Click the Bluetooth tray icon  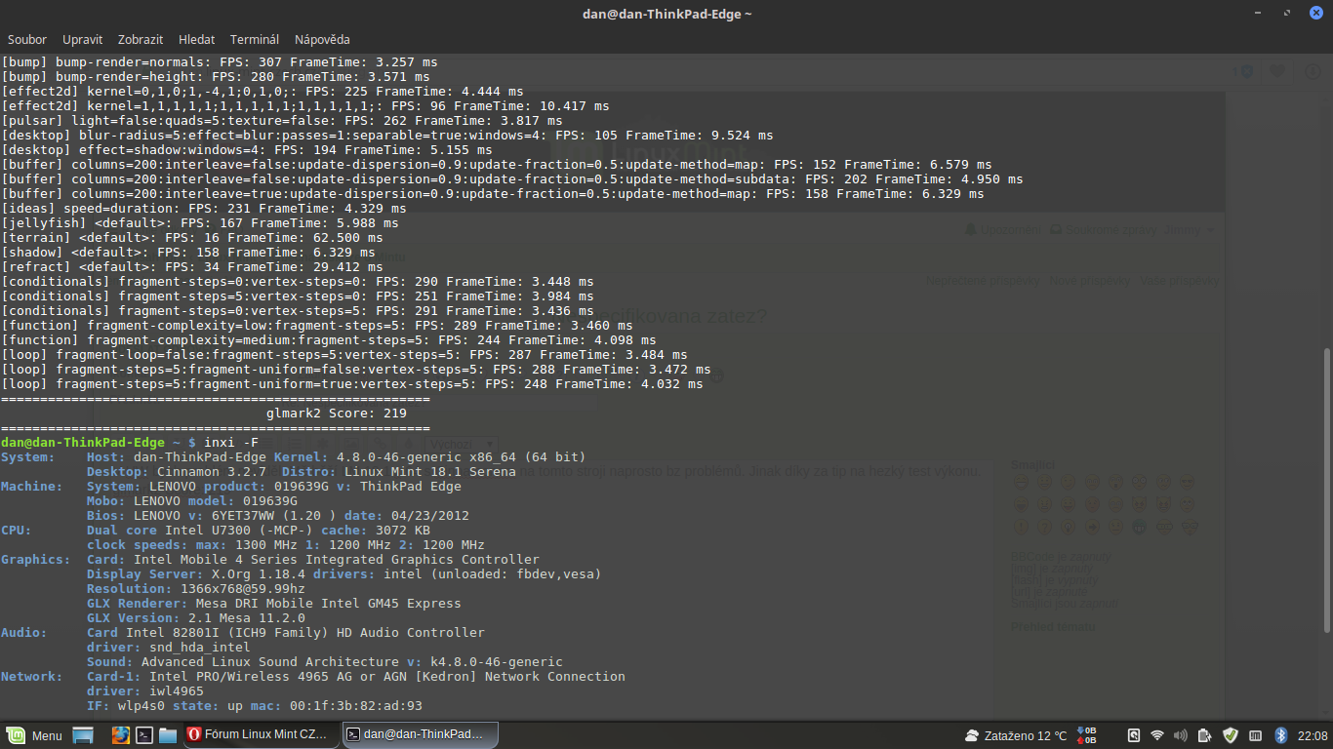1282,735
